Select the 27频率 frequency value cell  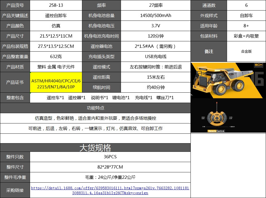[x=156, y=5]
